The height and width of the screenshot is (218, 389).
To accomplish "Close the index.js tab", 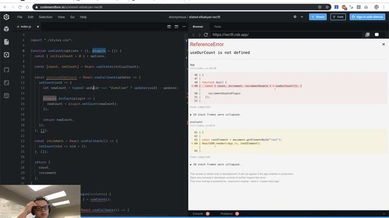I will [x=38, y=27].
